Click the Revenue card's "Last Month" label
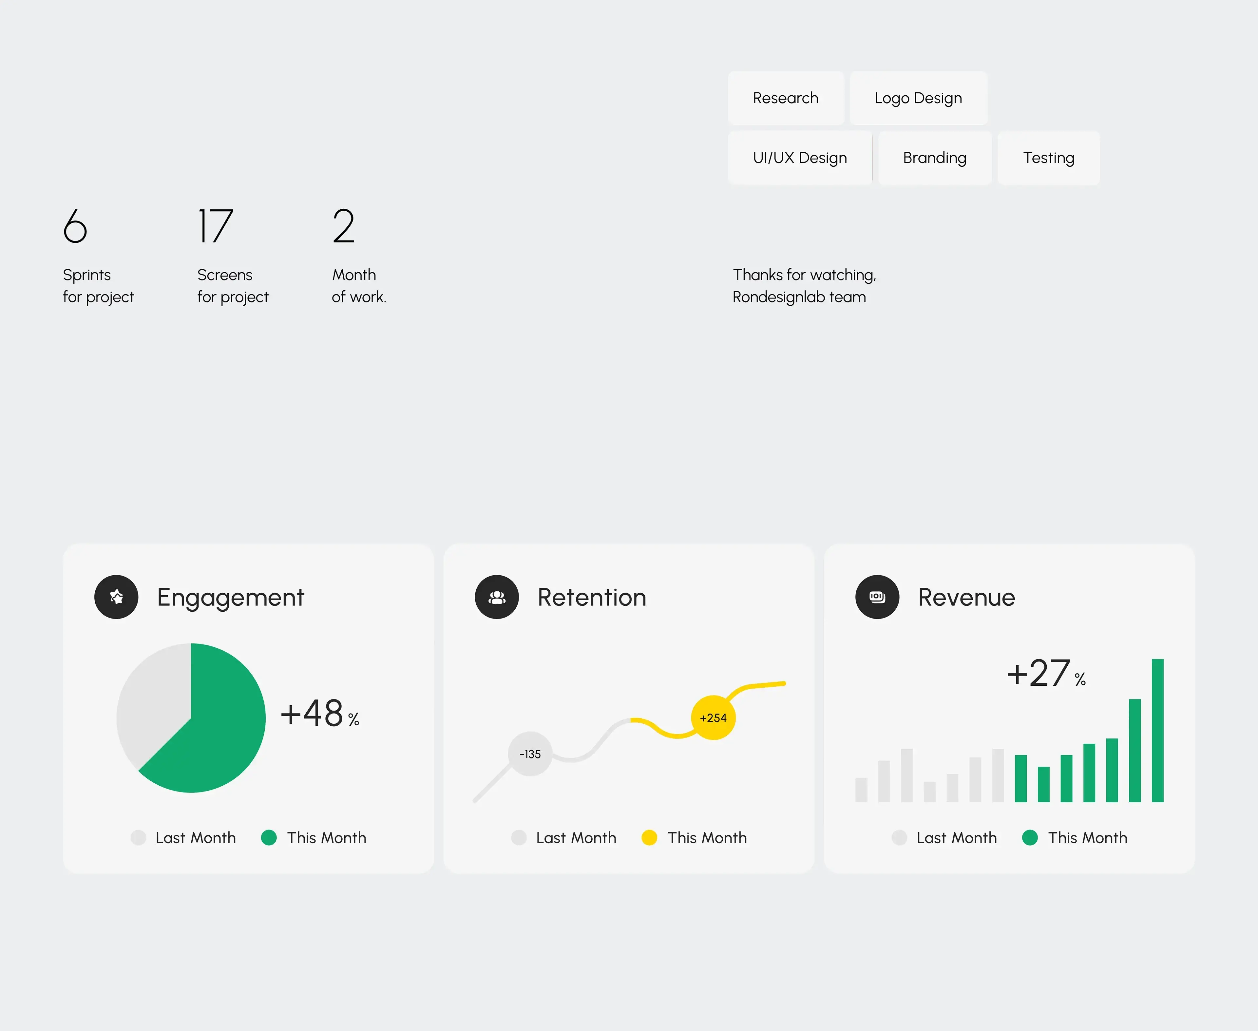Viewport: 1258px width, 1031px height. click(956, 837)
